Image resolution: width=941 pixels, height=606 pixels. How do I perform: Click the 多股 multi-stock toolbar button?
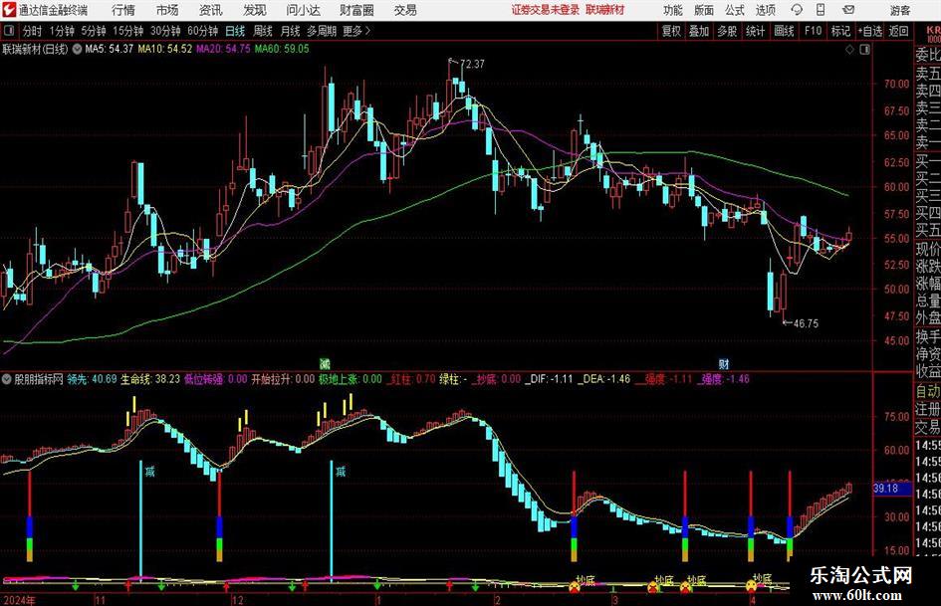tap(727, 31)
